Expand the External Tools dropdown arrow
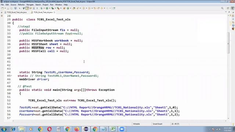 tap(61, 8)
